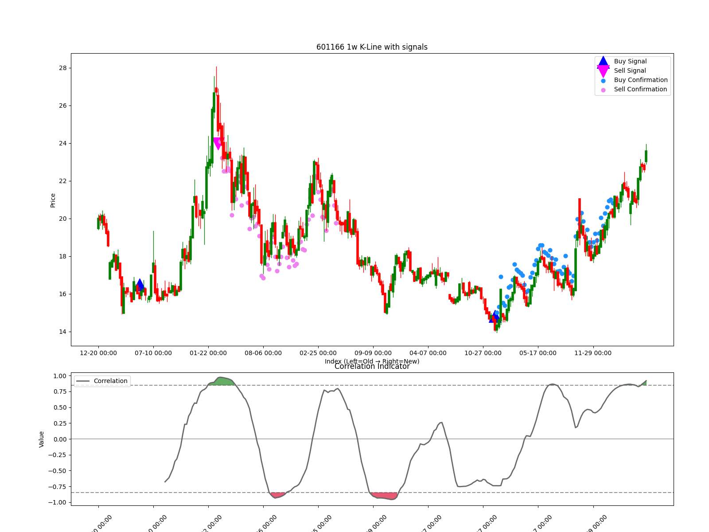This screenshot has height=532, width=709.
Task: Click the correlation axis tick label '−0.75'
Action: tap(58, 486)
